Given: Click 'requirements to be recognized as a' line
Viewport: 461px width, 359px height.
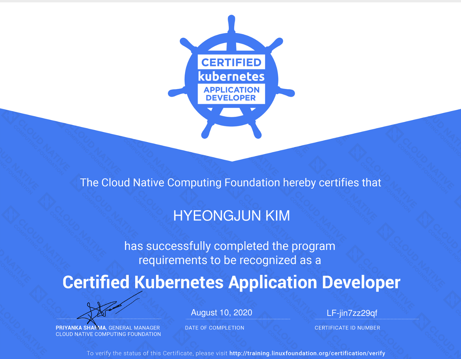Looking at the screenshot, I should pyautogui.click(x=230, y=260).
